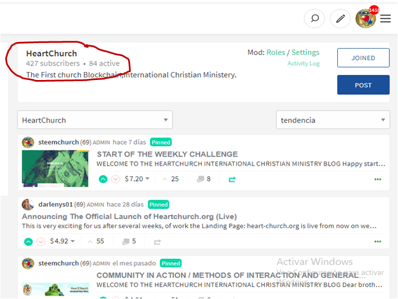Screen dimensions: 398x299
Task: Click steemchurch avatar on COMMUNITY IN ACTION post
Action: 28,263
